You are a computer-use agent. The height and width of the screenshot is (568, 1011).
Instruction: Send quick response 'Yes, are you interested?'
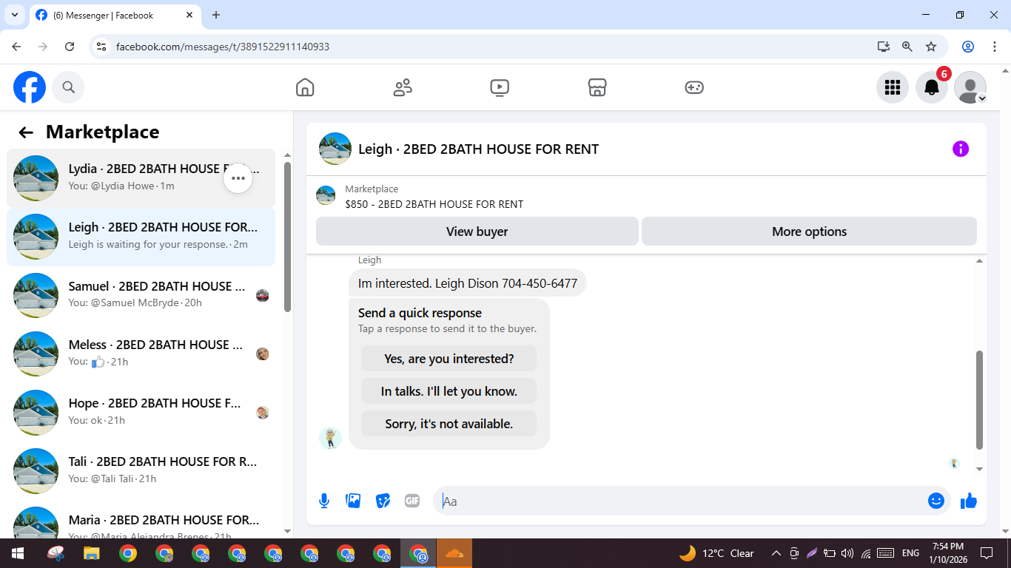tap(449, 359)
